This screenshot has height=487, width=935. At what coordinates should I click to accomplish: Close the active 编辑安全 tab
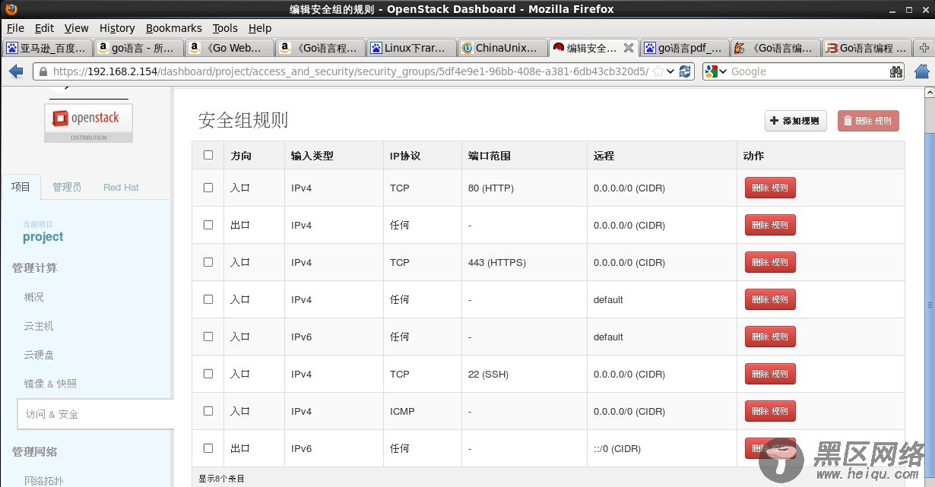pos(628,48)
